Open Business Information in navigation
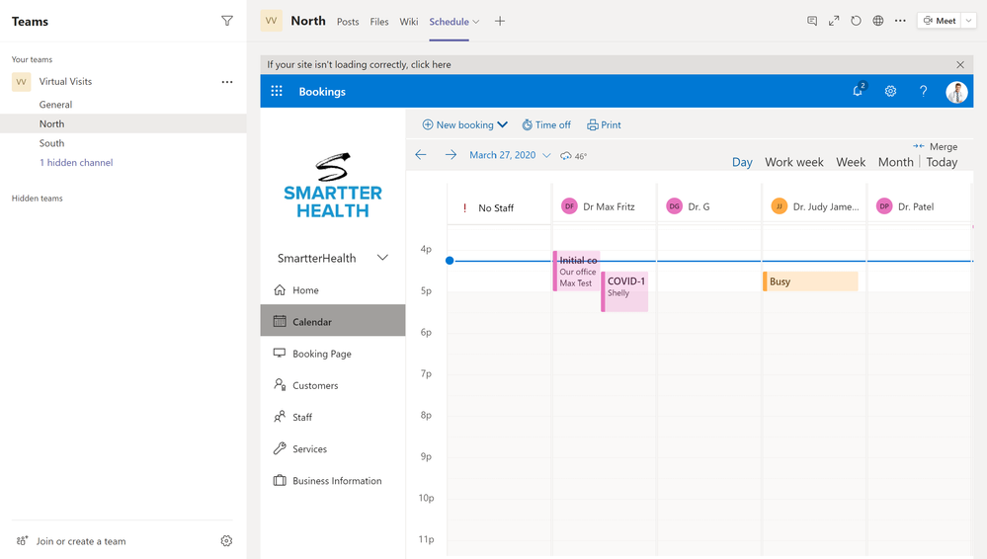This screenshot has width=987, height=559. coord(333,480)
